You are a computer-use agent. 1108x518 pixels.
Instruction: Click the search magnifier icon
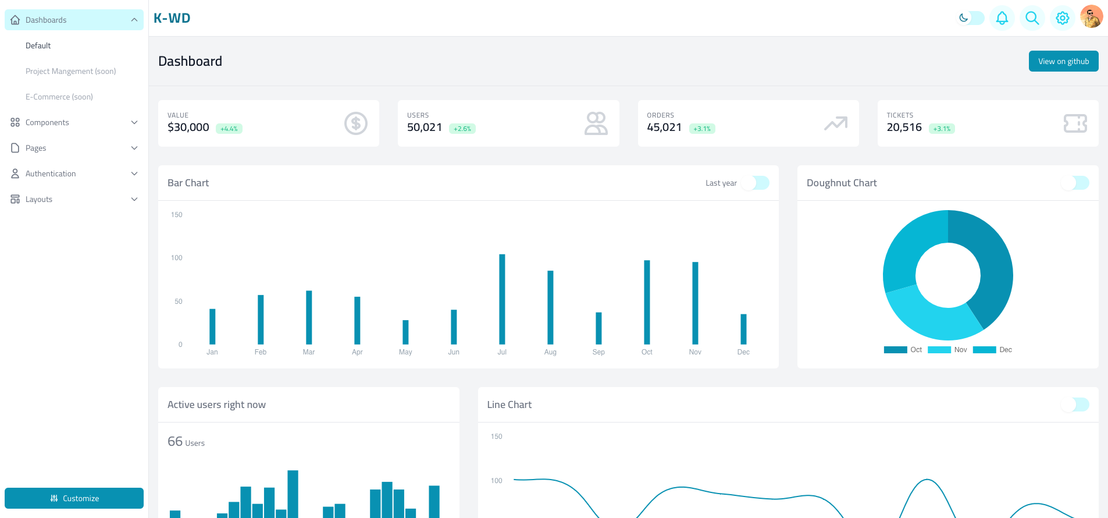(x=1032, y=18)
